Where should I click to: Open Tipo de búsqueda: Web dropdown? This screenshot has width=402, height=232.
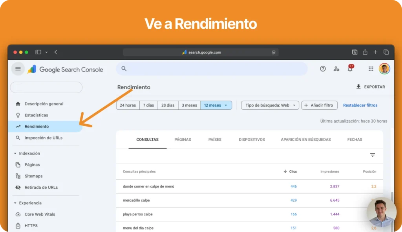pos(270,105)
